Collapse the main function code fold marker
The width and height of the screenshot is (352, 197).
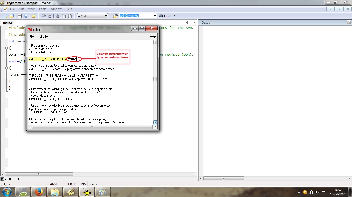(6, 48)
